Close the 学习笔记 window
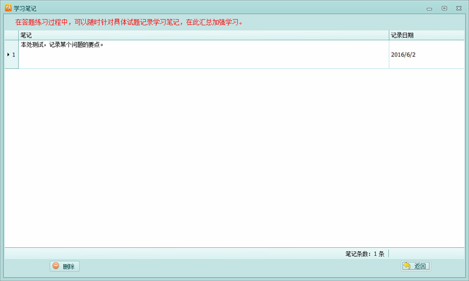 [458, 8]
